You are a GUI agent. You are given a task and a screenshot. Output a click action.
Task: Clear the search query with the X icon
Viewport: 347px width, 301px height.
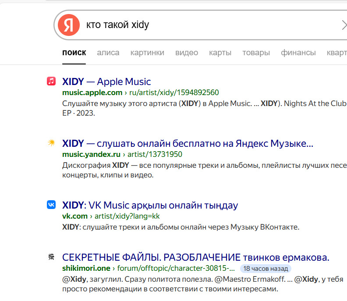click(343, 25)
